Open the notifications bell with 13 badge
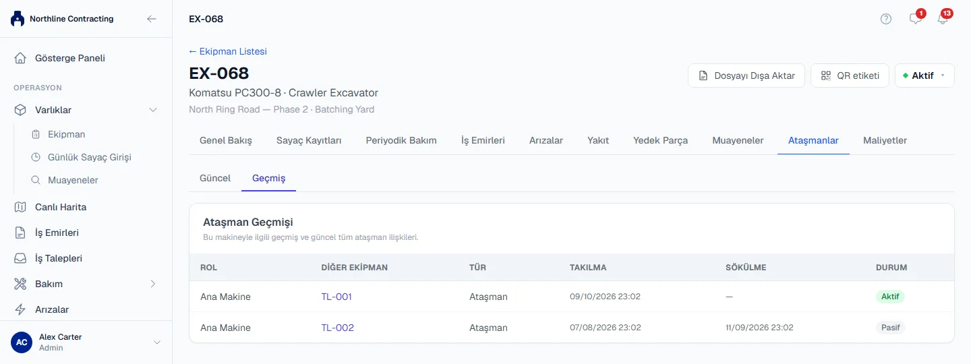 (943, 19)
